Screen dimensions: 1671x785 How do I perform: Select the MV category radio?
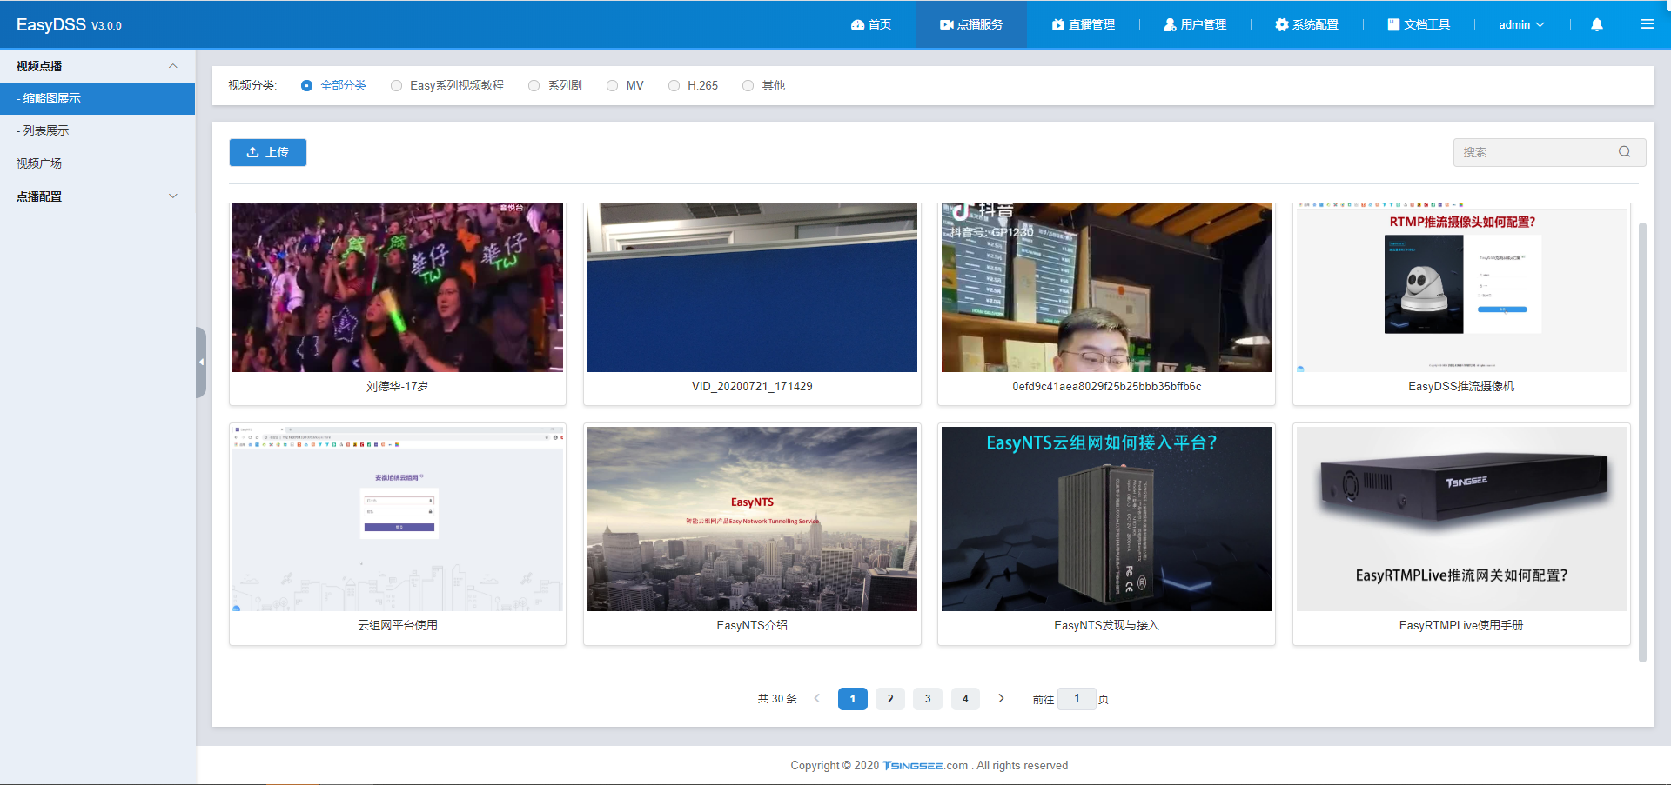(612, 85)
